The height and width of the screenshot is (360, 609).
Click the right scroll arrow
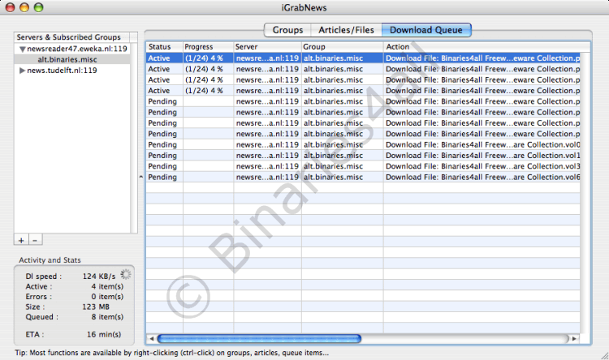(x=574, y=339)
